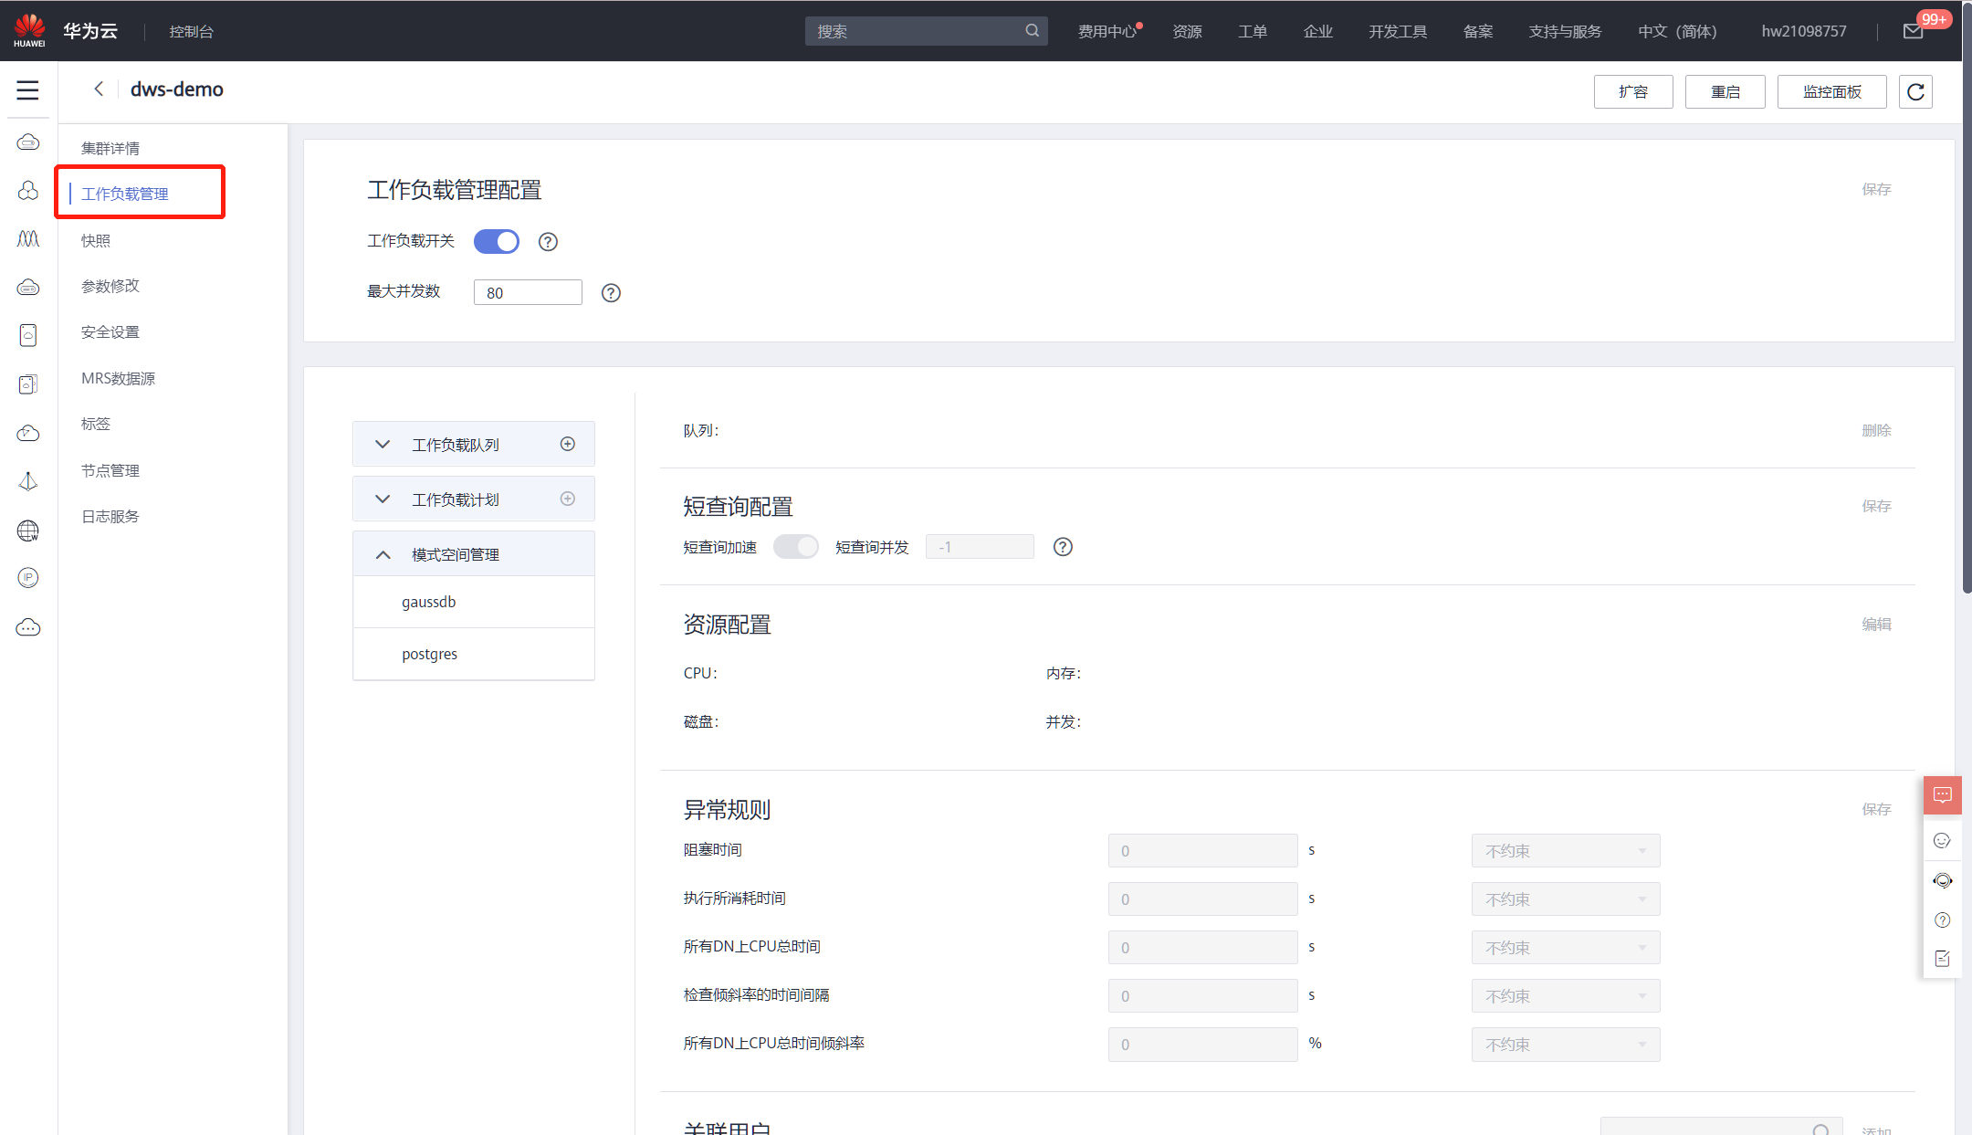Open the 阻塞时间 constraint dropdown
Image resolution: width=1972 pixels, height=1135 pixels.
click(1565, 851)
